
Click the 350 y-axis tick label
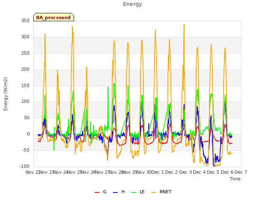click(x=25, y=20)
